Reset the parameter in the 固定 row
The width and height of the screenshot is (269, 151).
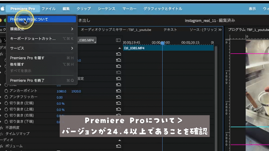[118, 78]
